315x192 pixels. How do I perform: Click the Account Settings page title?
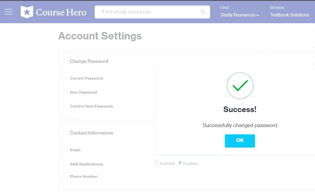pos(100,36)
